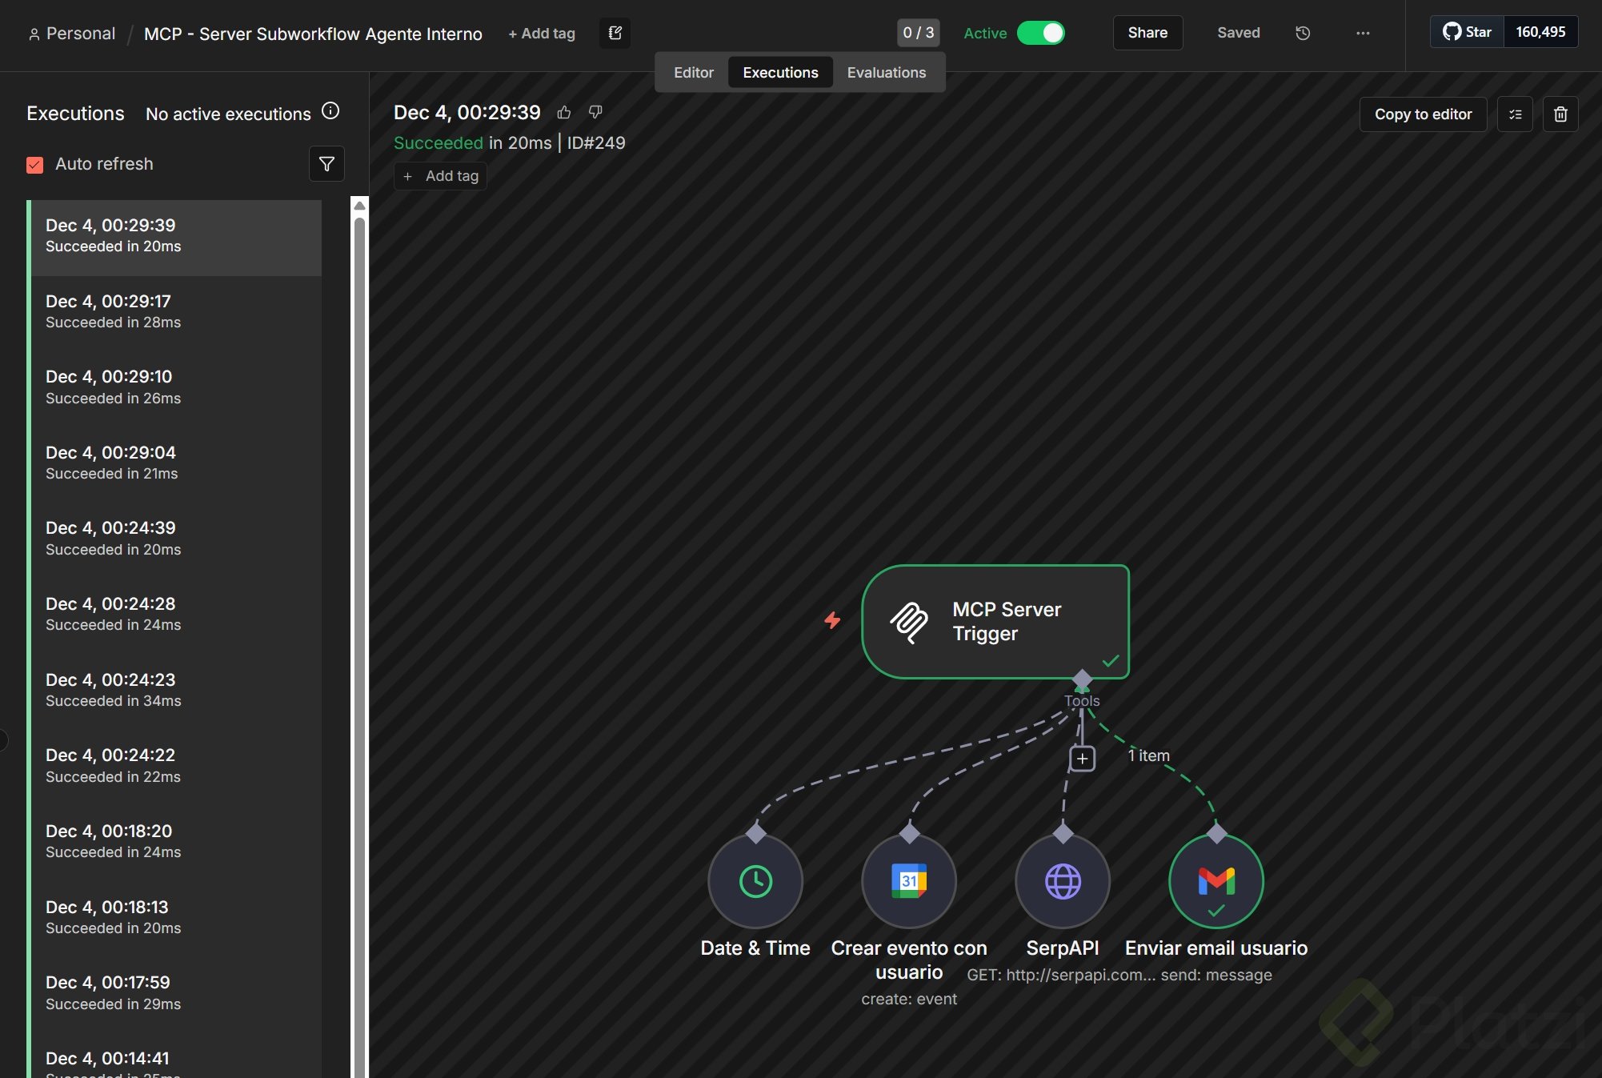Select the SerpAPI globe node
Screen dimensions: 1602x1078
pos(1062,881)
